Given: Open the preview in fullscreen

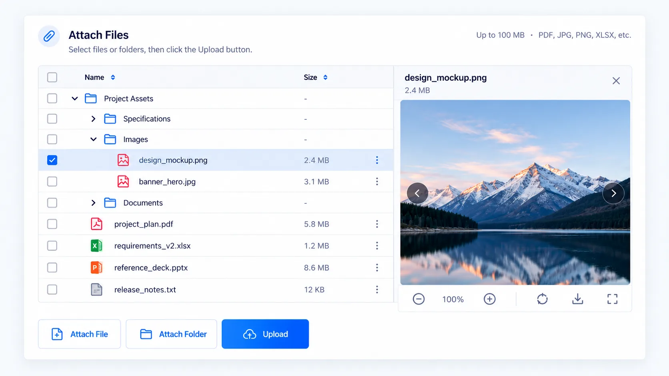Looking at the screenshot, I should click(612, 299).
